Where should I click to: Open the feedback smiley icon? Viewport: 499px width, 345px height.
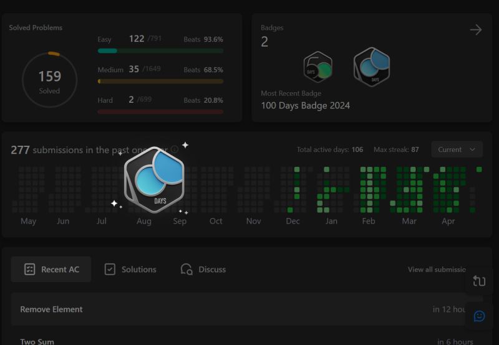click(x=479, y=316)
